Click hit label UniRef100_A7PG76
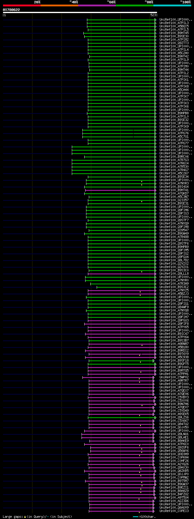194x519 pixels. coord(174,133)
